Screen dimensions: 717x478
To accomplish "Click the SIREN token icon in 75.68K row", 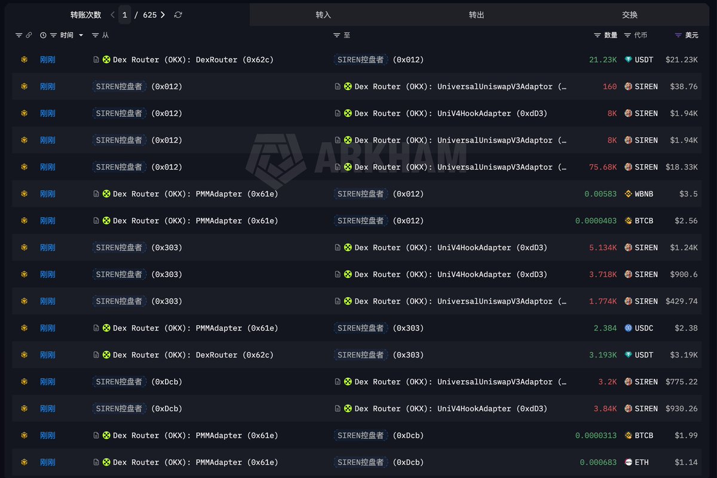I will [x=628, y=167].
